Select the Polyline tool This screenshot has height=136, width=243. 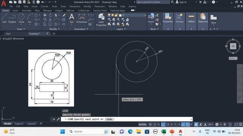pos(12,18)
